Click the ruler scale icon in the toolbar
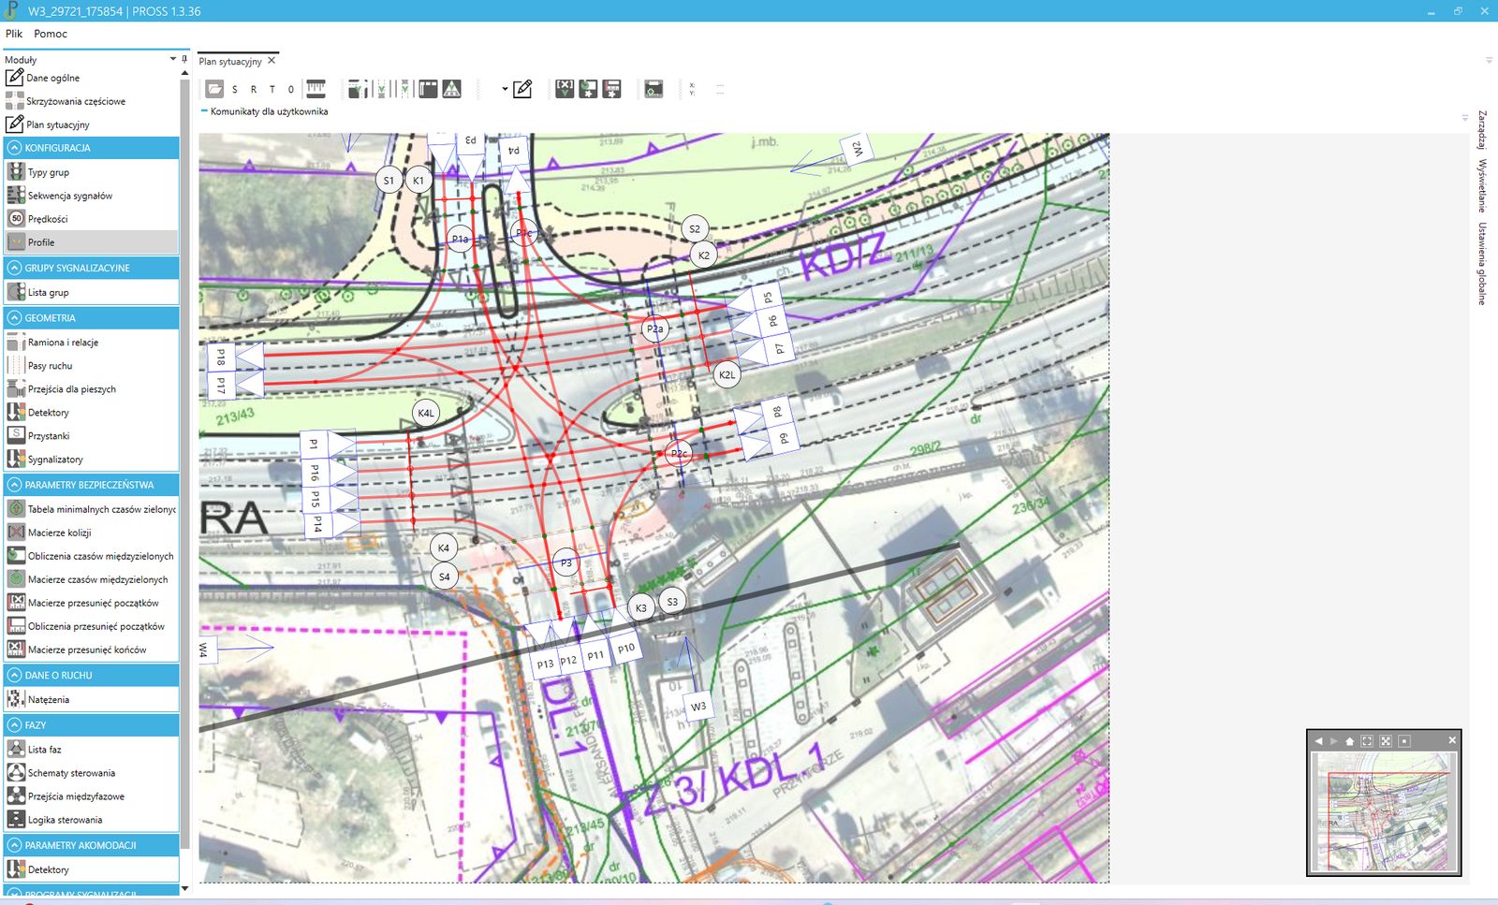This screenshot has width=1498, height=905. tap(316, 89)
